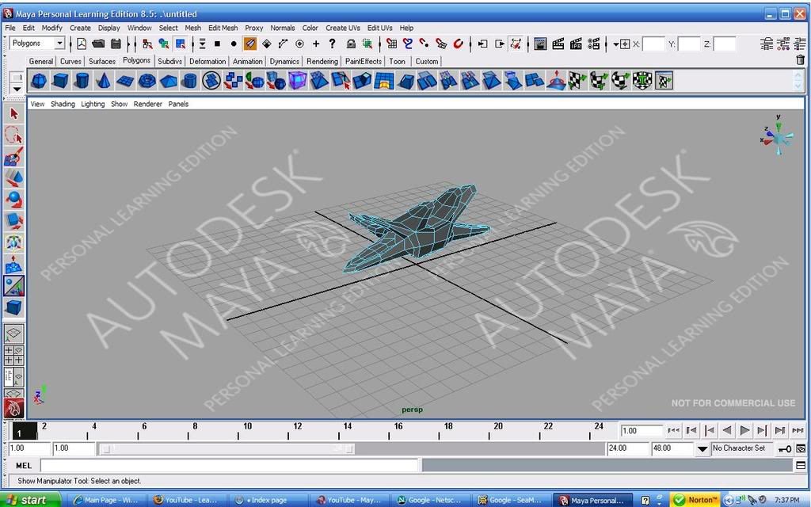Play the animation backwards
Screen dimensions: 811x507
(727, 430)
